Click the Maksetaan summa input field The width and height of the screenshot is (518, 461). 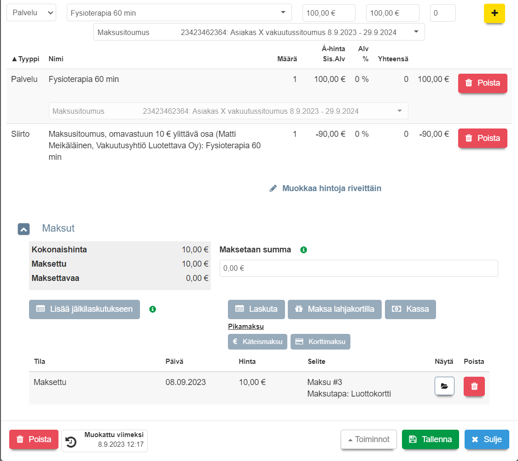click(x=358, y=268)
